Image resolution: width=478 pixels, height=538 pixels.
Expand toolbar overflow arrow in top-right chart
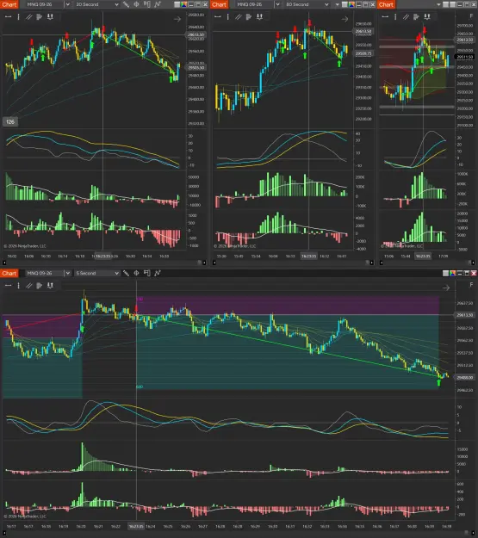(x=438, y=4)
